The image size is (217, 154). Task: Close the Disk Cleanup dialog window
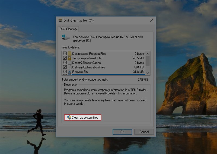(152, 20)
